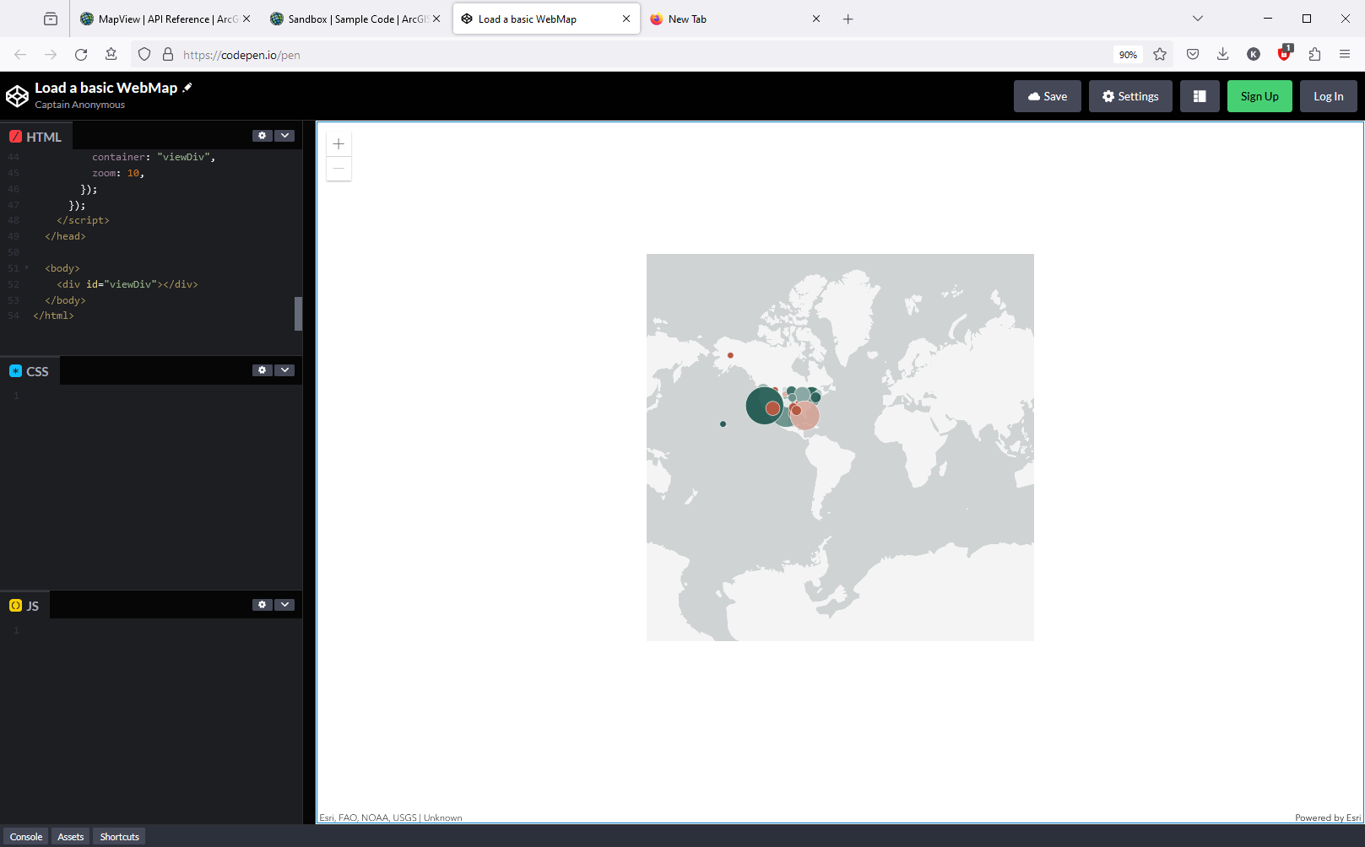Expand the HTML panel dropdown chevron
The image size is (1365, 847).
(285, 135)
